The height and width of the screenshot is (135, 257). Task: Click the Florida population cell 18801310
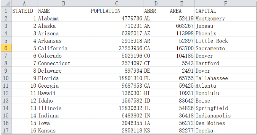pyautogui.click(x=117, y=78)
